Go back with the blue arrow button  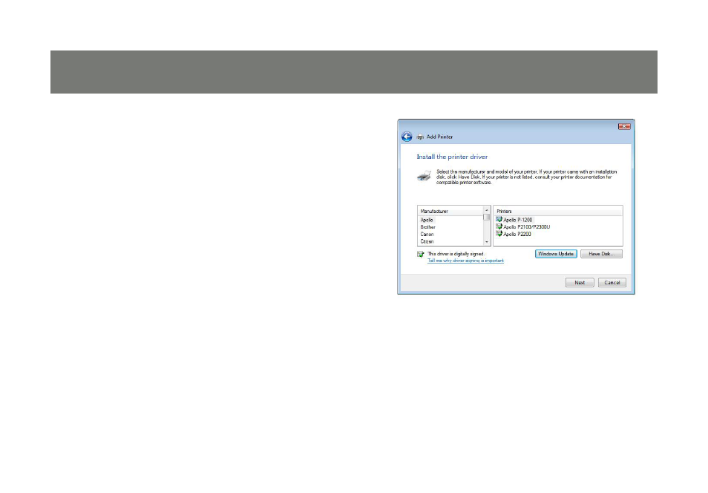tap(407, 137)
